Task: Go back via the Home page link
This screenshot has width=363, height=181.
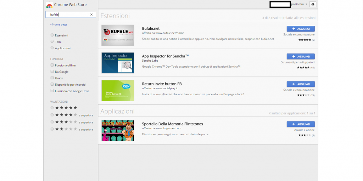Action: tap(59, 24)
